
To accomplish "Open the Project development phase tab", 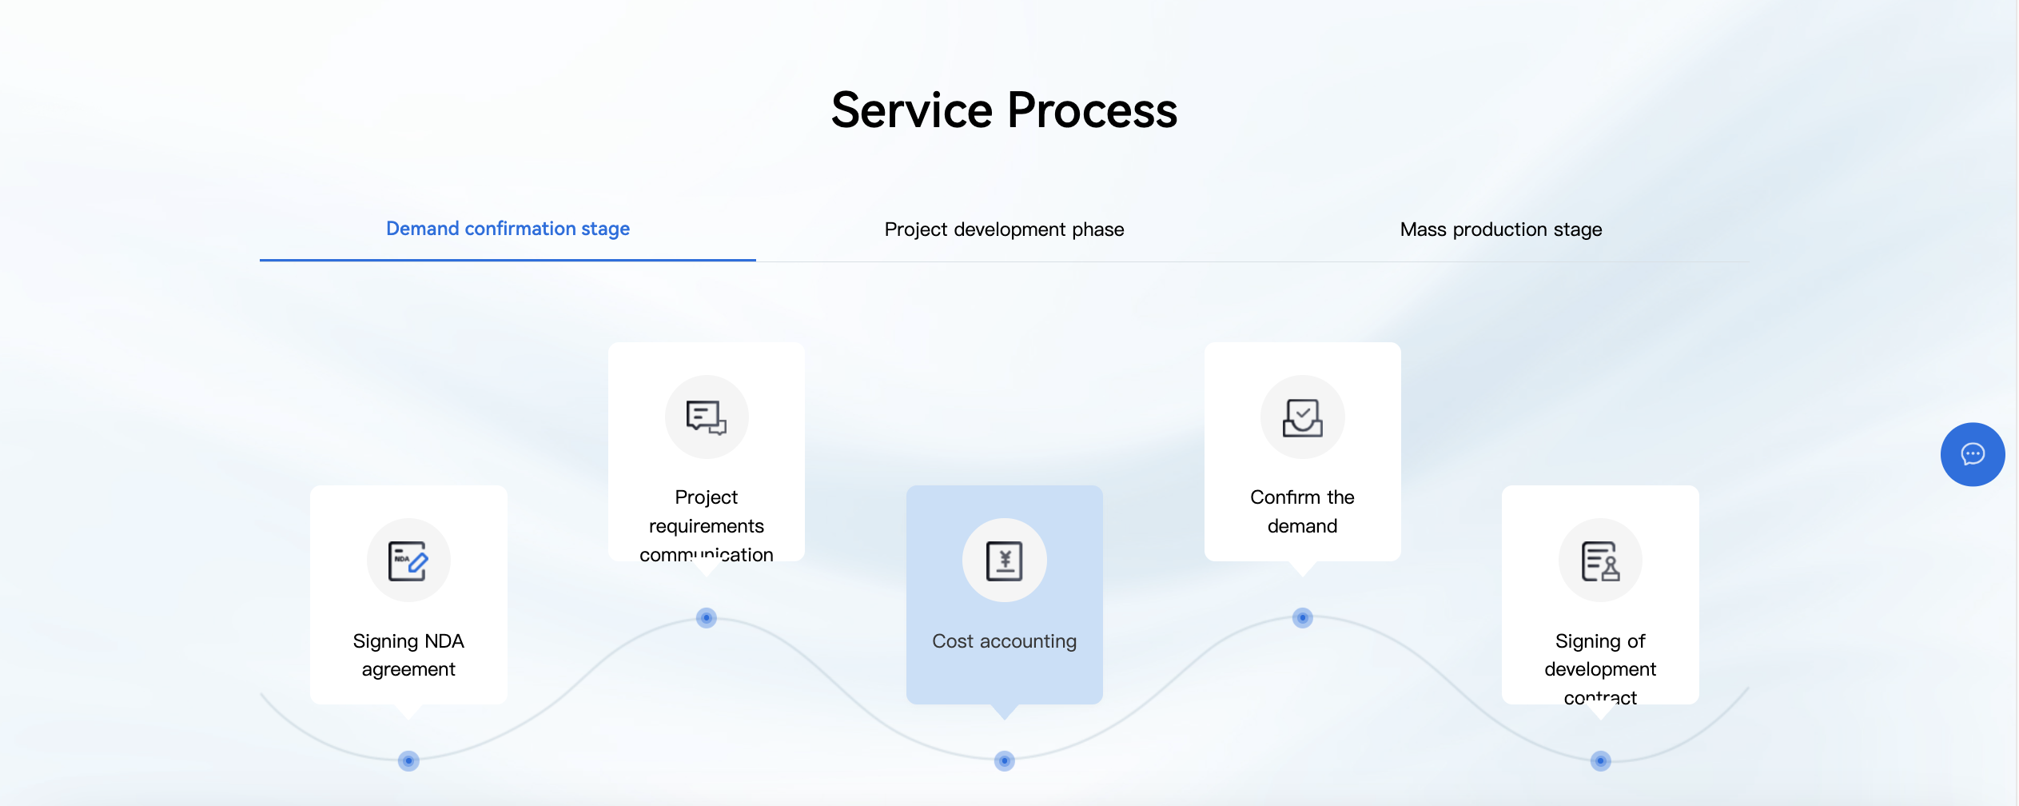I will 1004,229.
